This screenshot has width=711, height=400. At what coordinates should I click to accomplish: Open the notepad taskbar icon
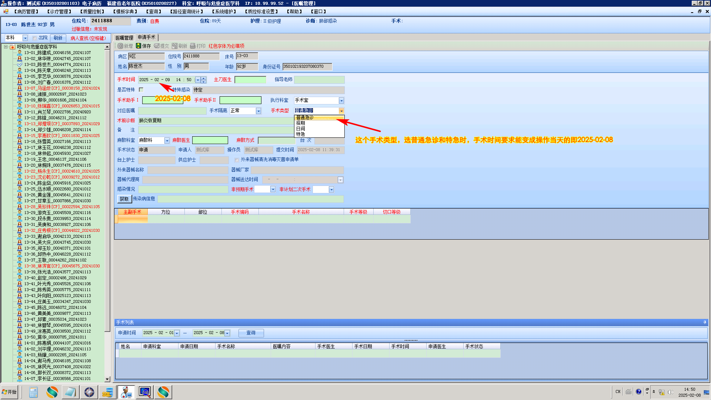tap(70, 392)
